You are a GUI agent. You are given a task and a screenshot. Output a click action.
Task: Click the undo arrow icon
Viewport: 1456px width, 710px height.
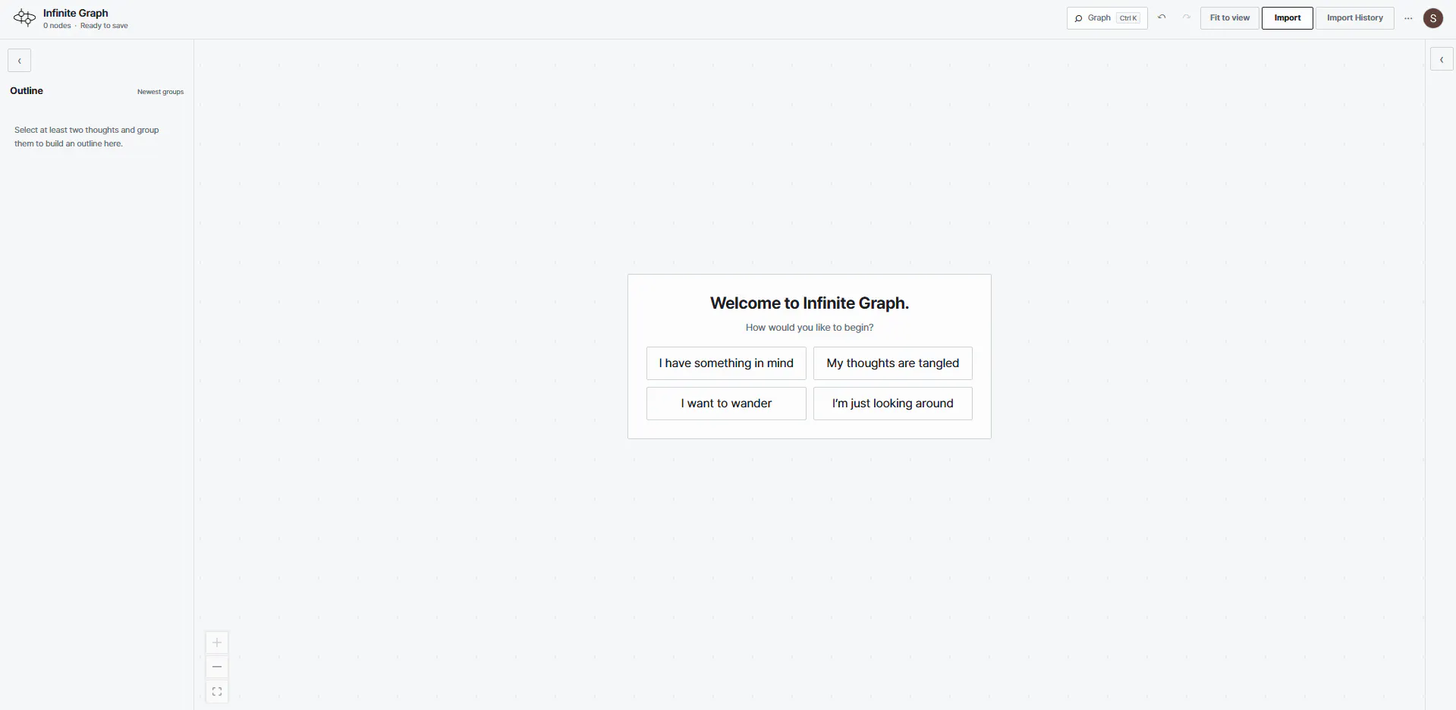[x=1162, y=17]
